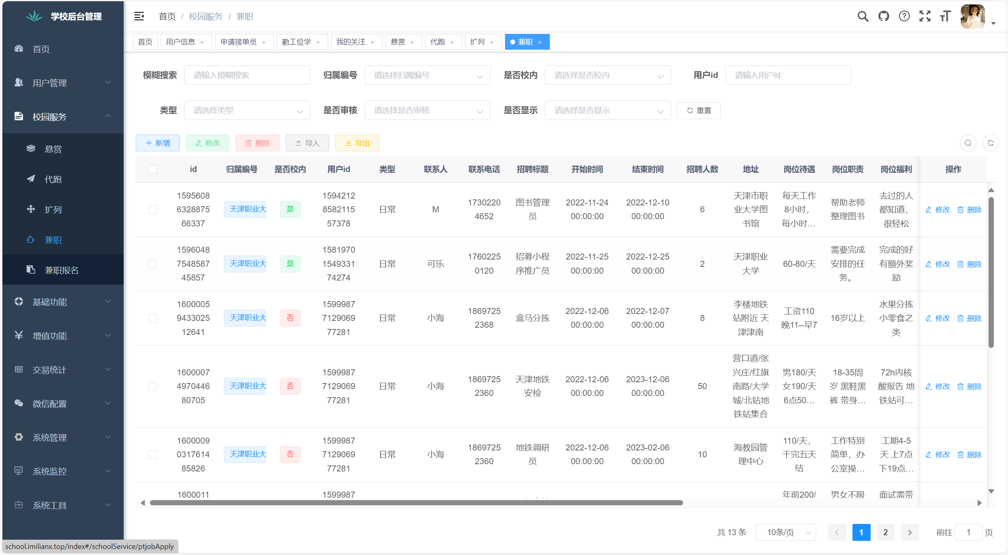Collapse 校园服务 sidebar menu
Viewport: 1008px width, 555px height.
coord(63,117)
